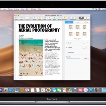Image resolution: width=106 pixels, height=106 pixels.
Task: Open the View options in Pages toolbar
Action: click(x=16, y=18)
